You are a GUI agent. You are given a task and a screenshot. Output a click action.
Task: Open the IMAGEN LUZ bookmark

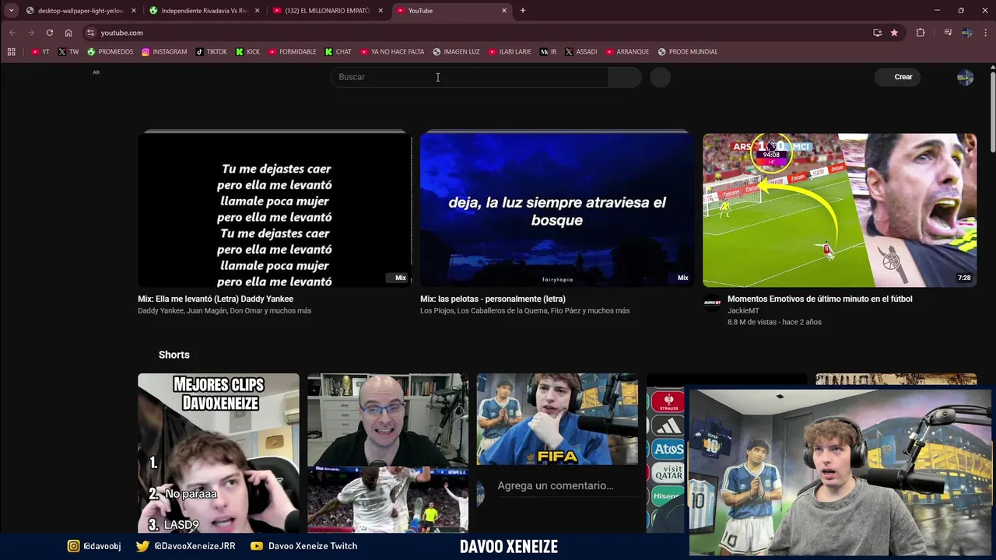(457, 52)
